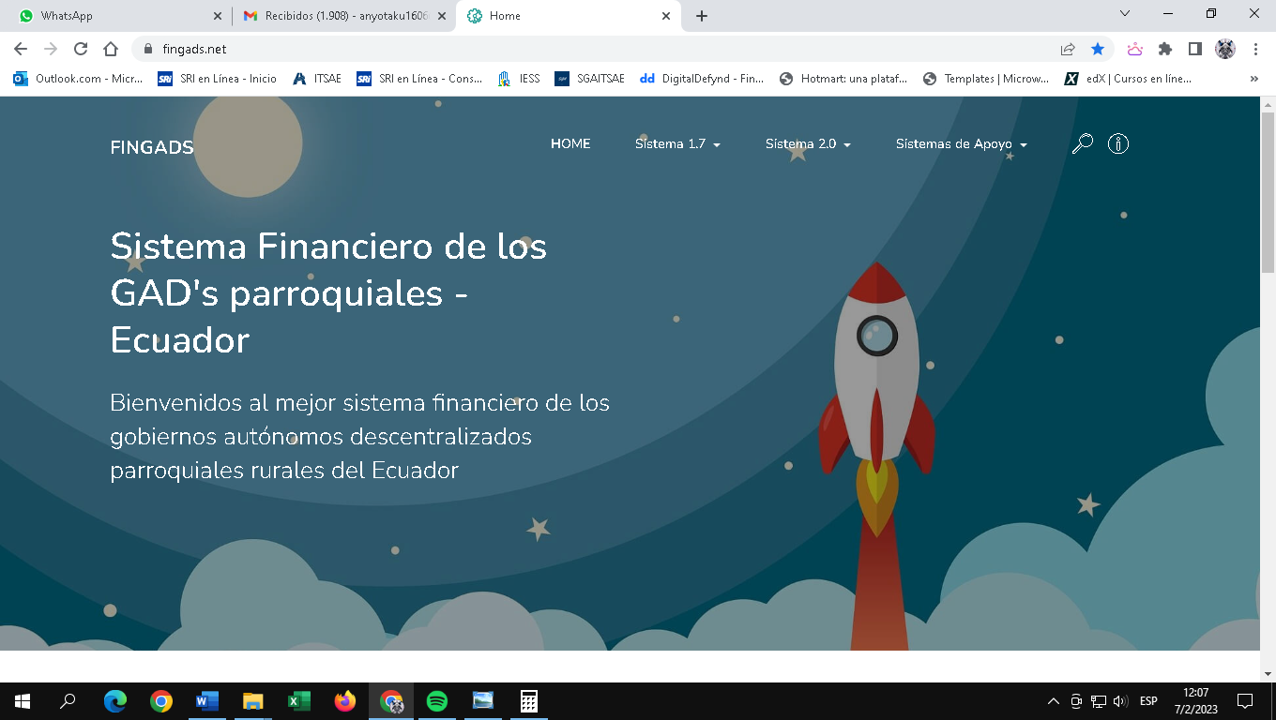
Task: Bookmark this page using the star icon
Action: coord(1097,49)
